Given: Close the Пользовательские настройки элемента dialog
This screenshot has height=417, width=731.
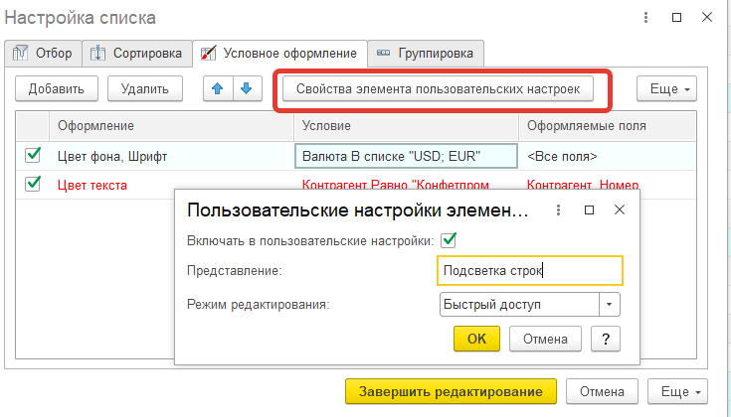Looking at the screenshot, I should pyautogui.click(x=619, y=209).
